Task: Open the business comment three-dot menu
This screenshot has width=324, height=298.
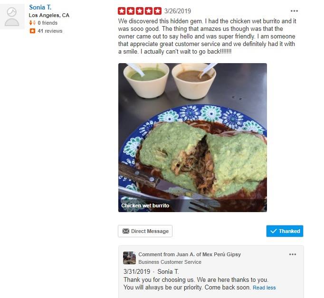Action: click(x=292, y=254)
